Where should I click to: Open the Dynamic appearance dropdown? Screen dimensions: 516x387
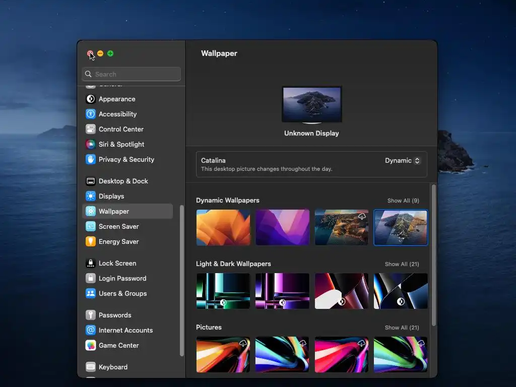[x=403, y=161]
